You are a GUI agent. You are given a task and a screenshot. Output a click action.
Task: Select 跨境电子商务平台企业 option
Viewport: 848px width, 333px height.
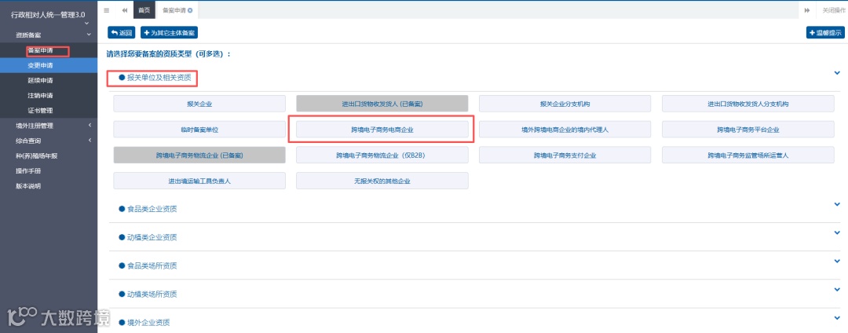click(x=748, y=130)
